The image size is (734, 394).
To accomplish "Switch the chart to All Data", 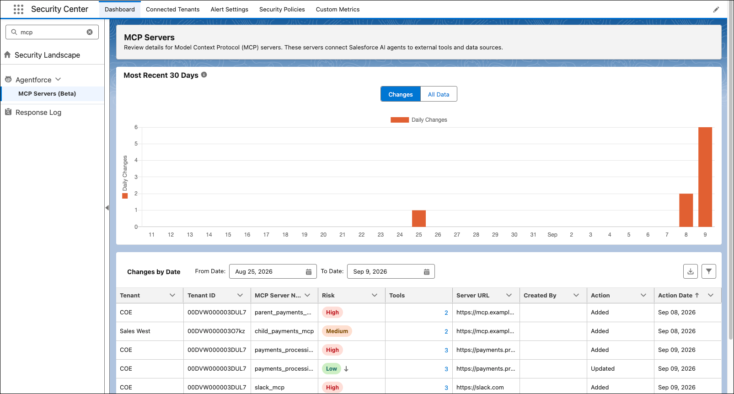I will (x=439, y=94).
